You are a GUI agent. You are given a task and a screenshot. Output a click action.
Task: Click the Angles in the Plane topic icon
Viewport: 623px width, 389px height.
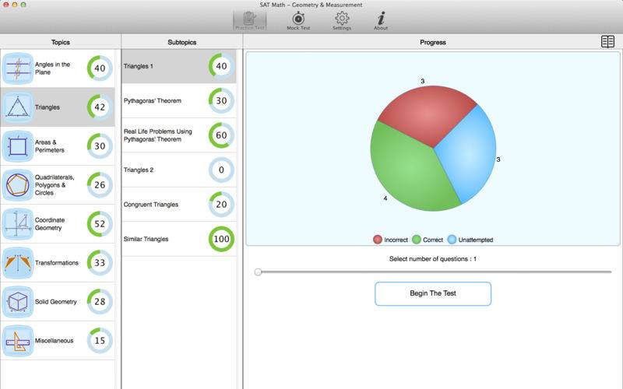(x=17, y=68)
